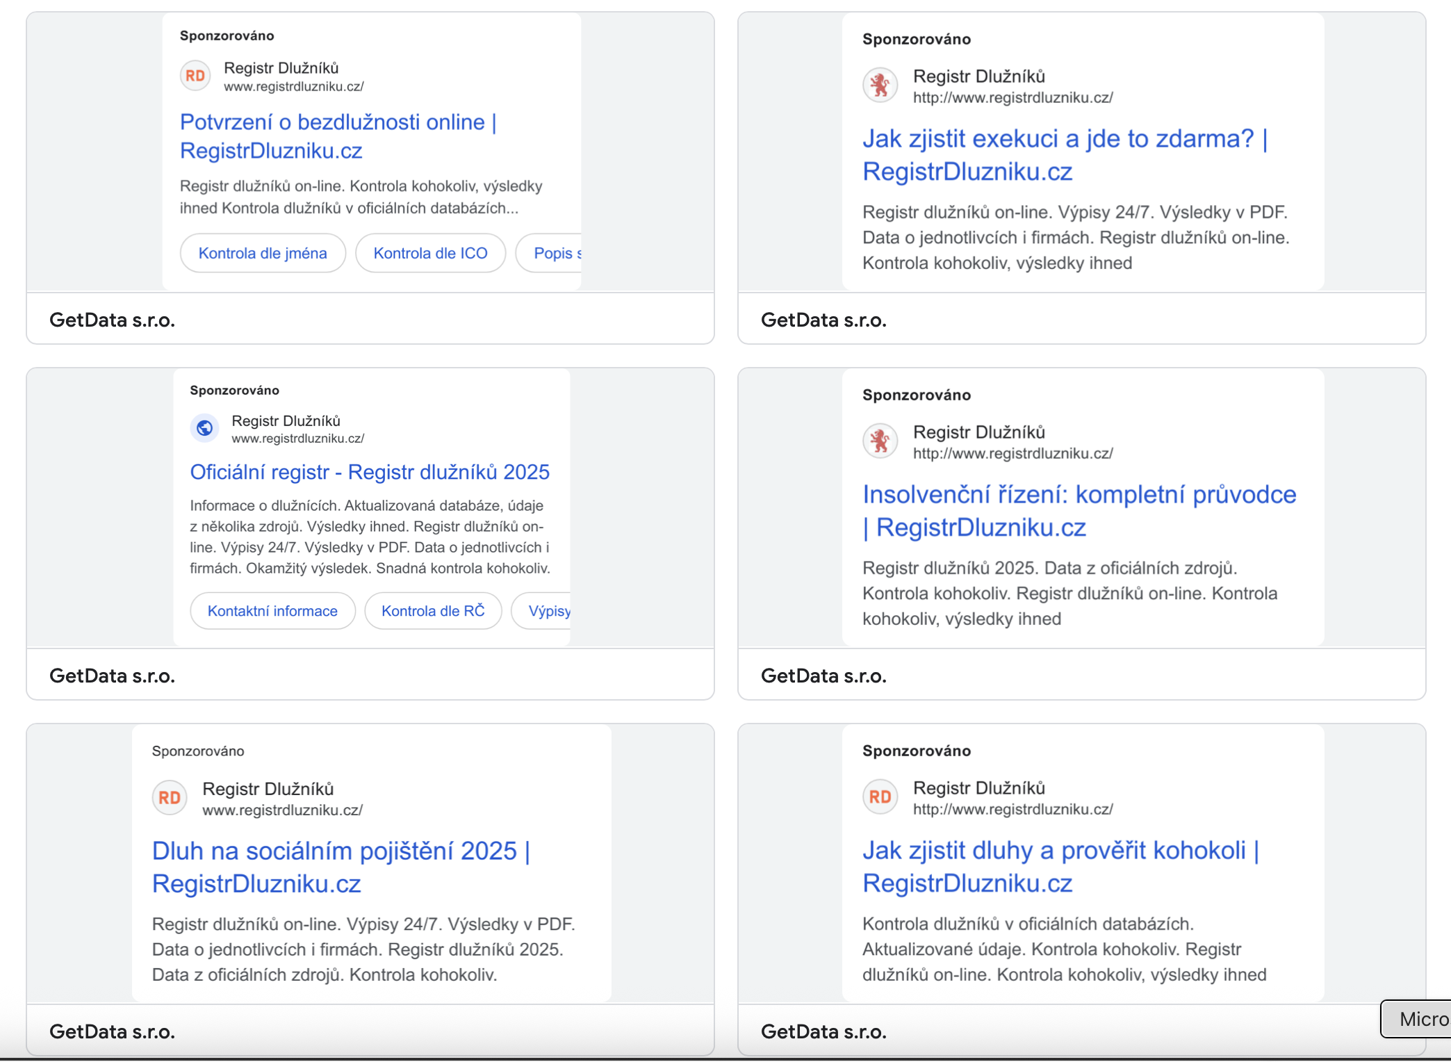Click 'GetData s.r.o.' under the Dluh na sociálním pojištění ad
Screen dimensions: 1451x1062
[113, 1031]
